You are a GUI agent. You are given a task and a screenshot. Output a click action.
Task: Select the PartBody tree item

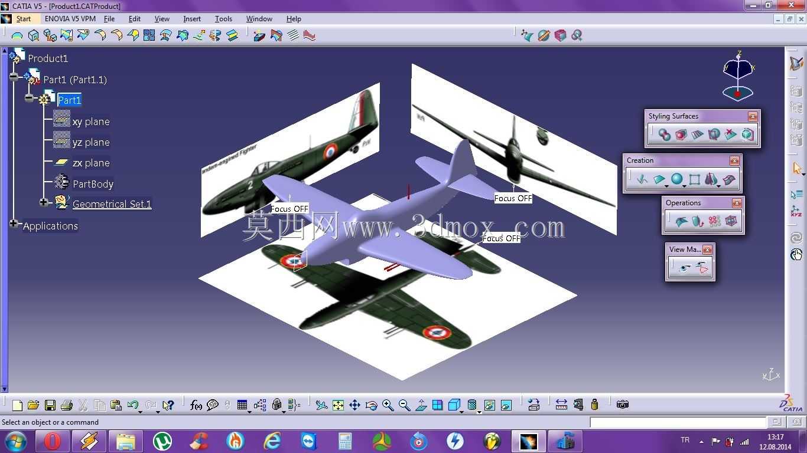pyautogui.click(x=93, y=184)
